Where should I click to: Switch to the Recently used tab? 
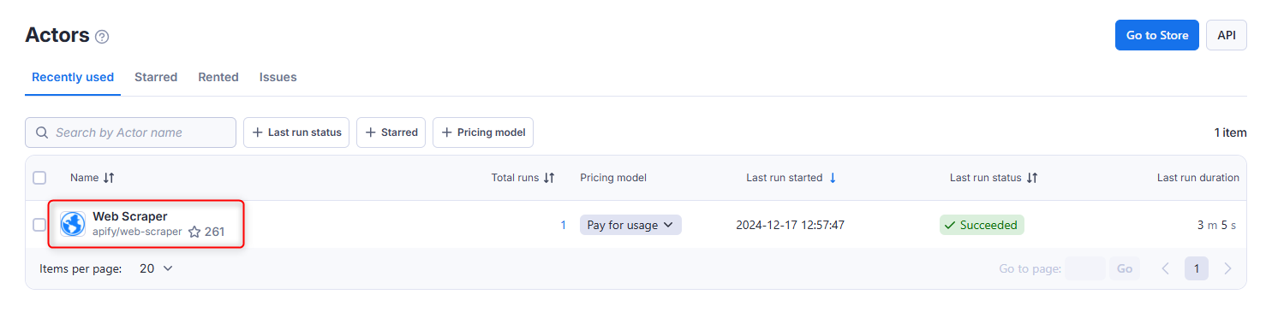[x=73, y=77]
